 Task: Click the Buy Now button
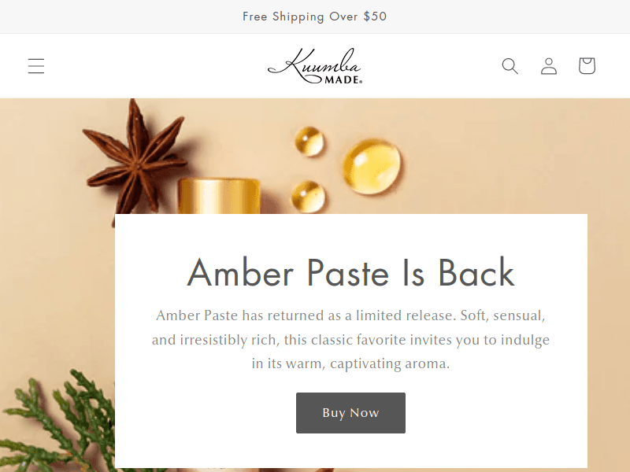point(350,412)
